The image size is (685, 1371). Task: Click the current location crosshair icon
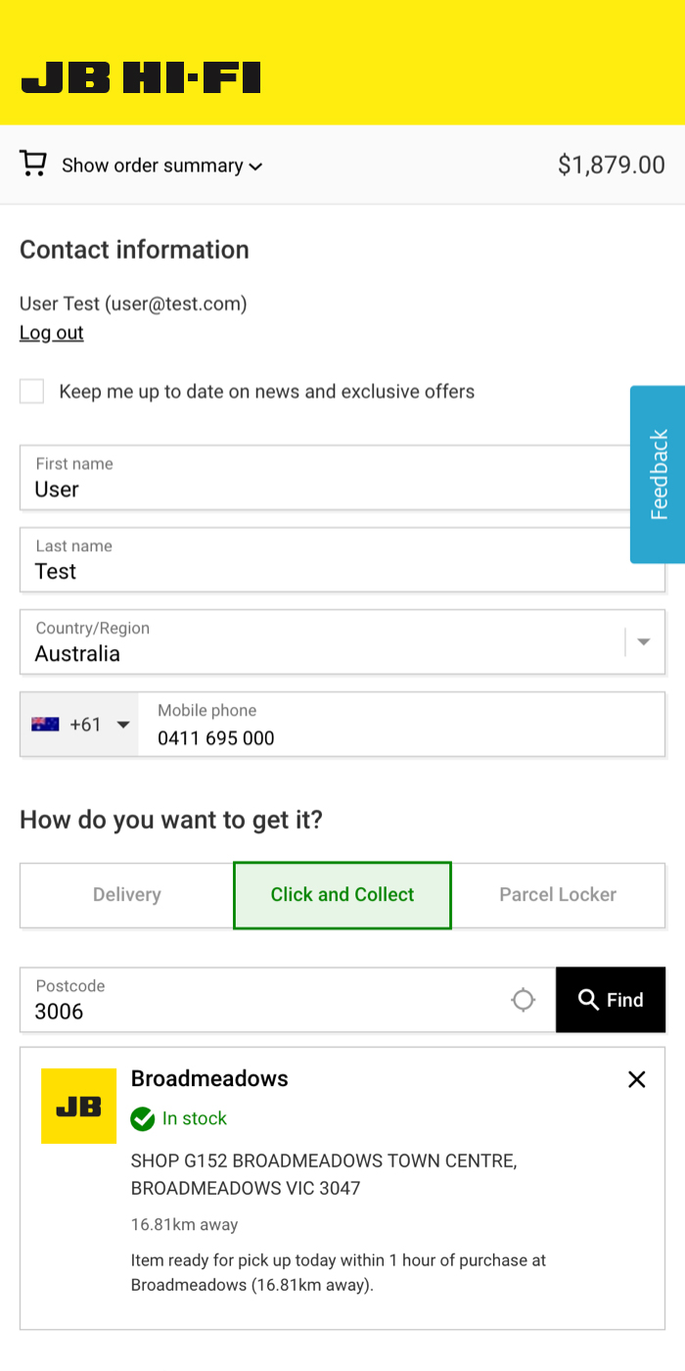(x=524, y=1000)
